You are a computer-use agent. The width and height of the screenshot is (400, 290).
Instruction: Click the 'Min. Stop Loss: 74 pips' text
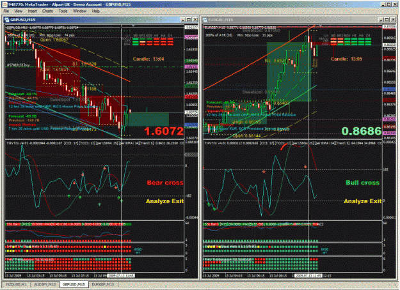(x=57, y=35)
